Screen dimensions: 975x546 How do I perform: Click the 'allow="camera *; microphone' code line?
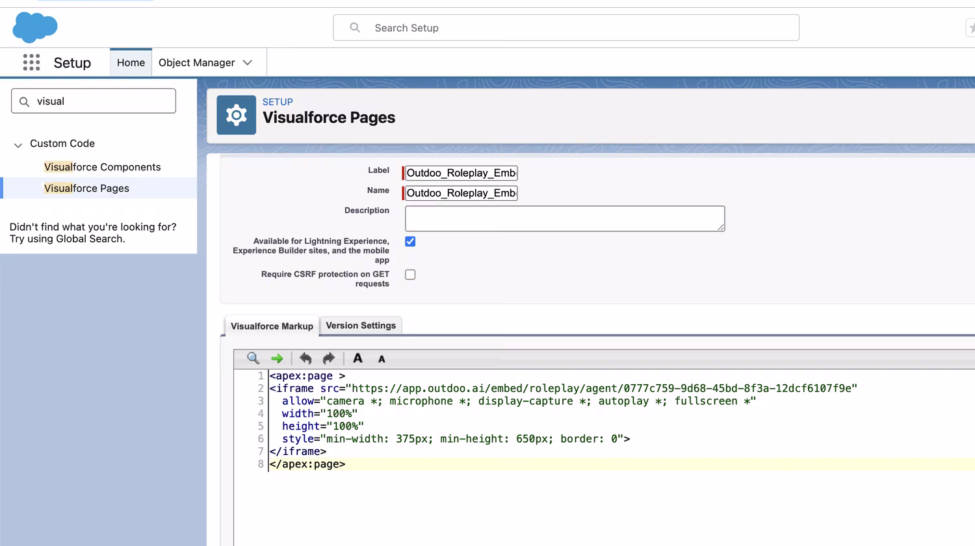[519, 401]
